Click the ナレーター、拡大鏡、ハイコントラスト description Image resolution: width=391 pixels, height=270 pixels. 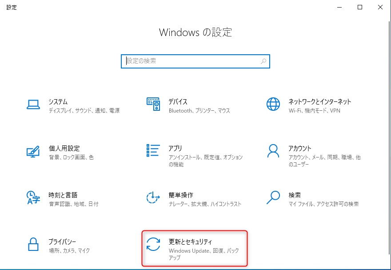point(205,204)
